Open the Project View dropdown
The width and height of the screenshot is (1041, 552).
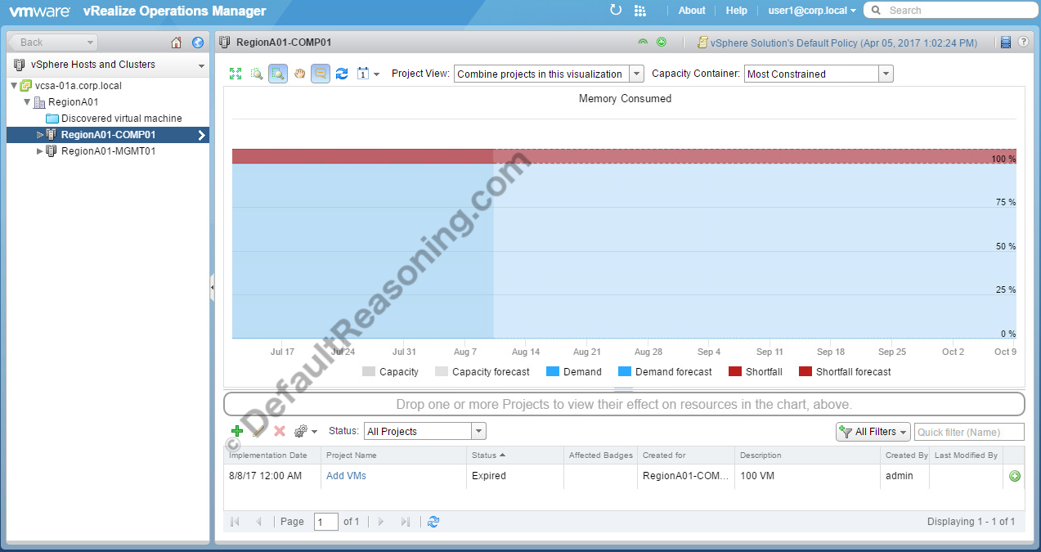click(636, 74)
